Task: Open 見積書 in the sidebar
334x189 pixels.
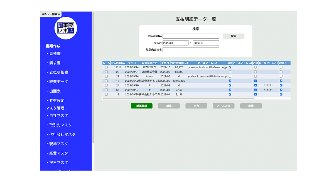Action: tap(55, 53)
